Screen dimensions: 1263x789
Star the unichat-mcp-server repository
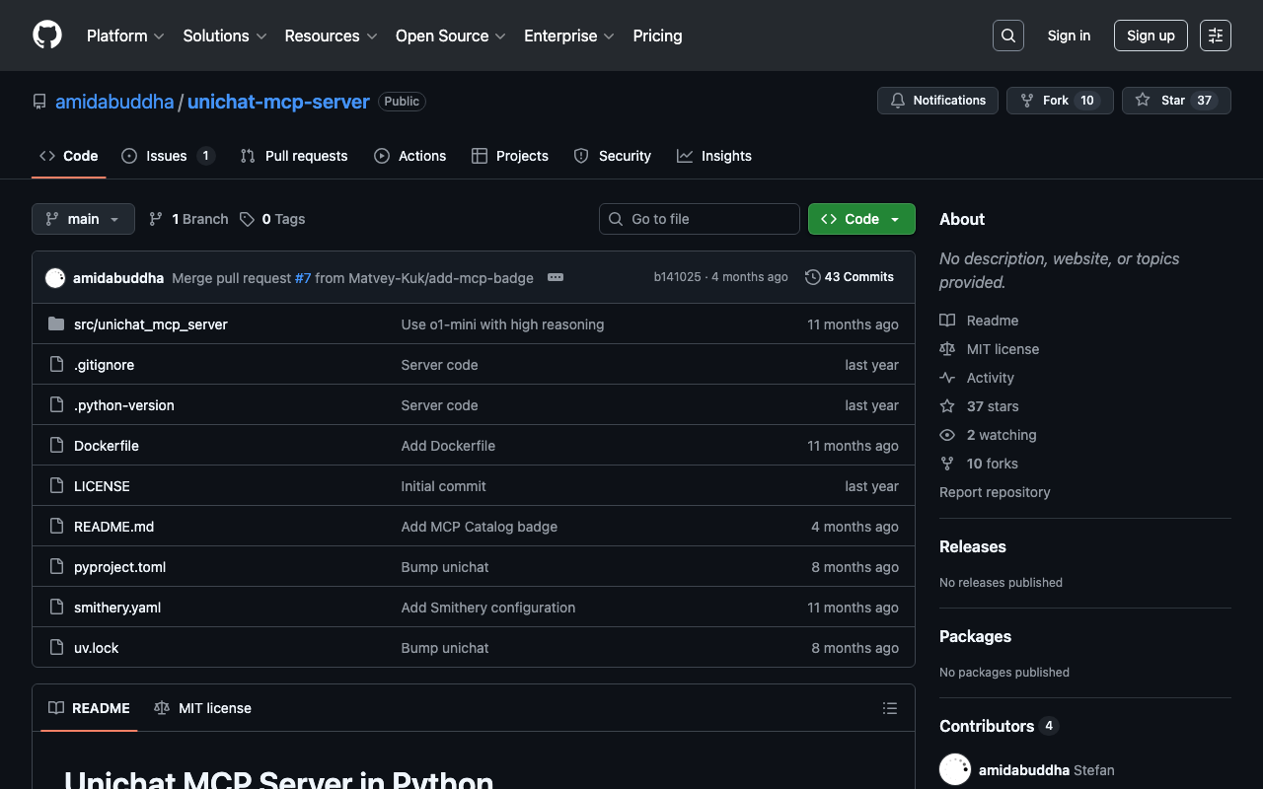1175,101
